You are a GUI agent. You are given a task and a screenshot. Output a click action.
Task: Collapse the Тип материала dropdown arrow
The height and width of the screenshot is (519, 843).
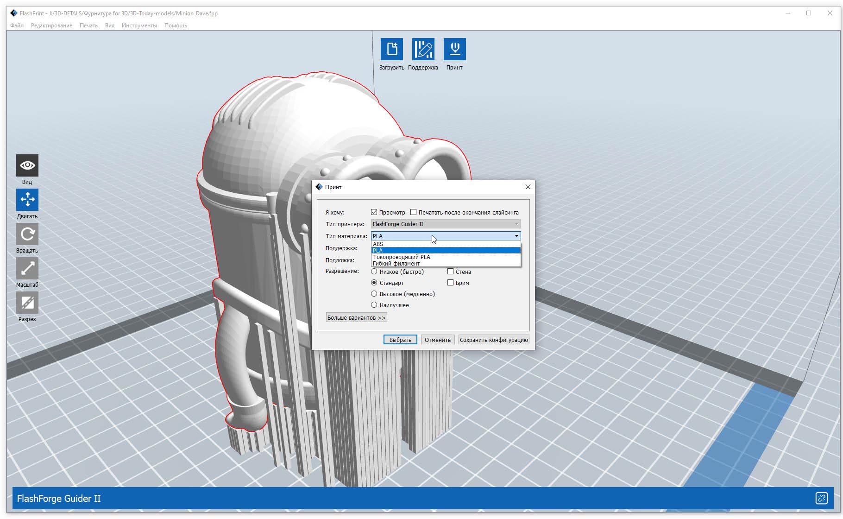516,236
